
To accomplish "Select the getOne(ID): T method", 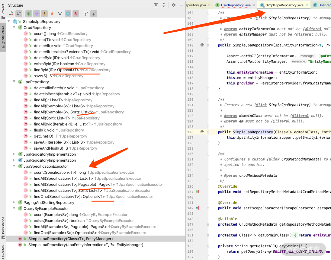I will (x=96, y=136).
